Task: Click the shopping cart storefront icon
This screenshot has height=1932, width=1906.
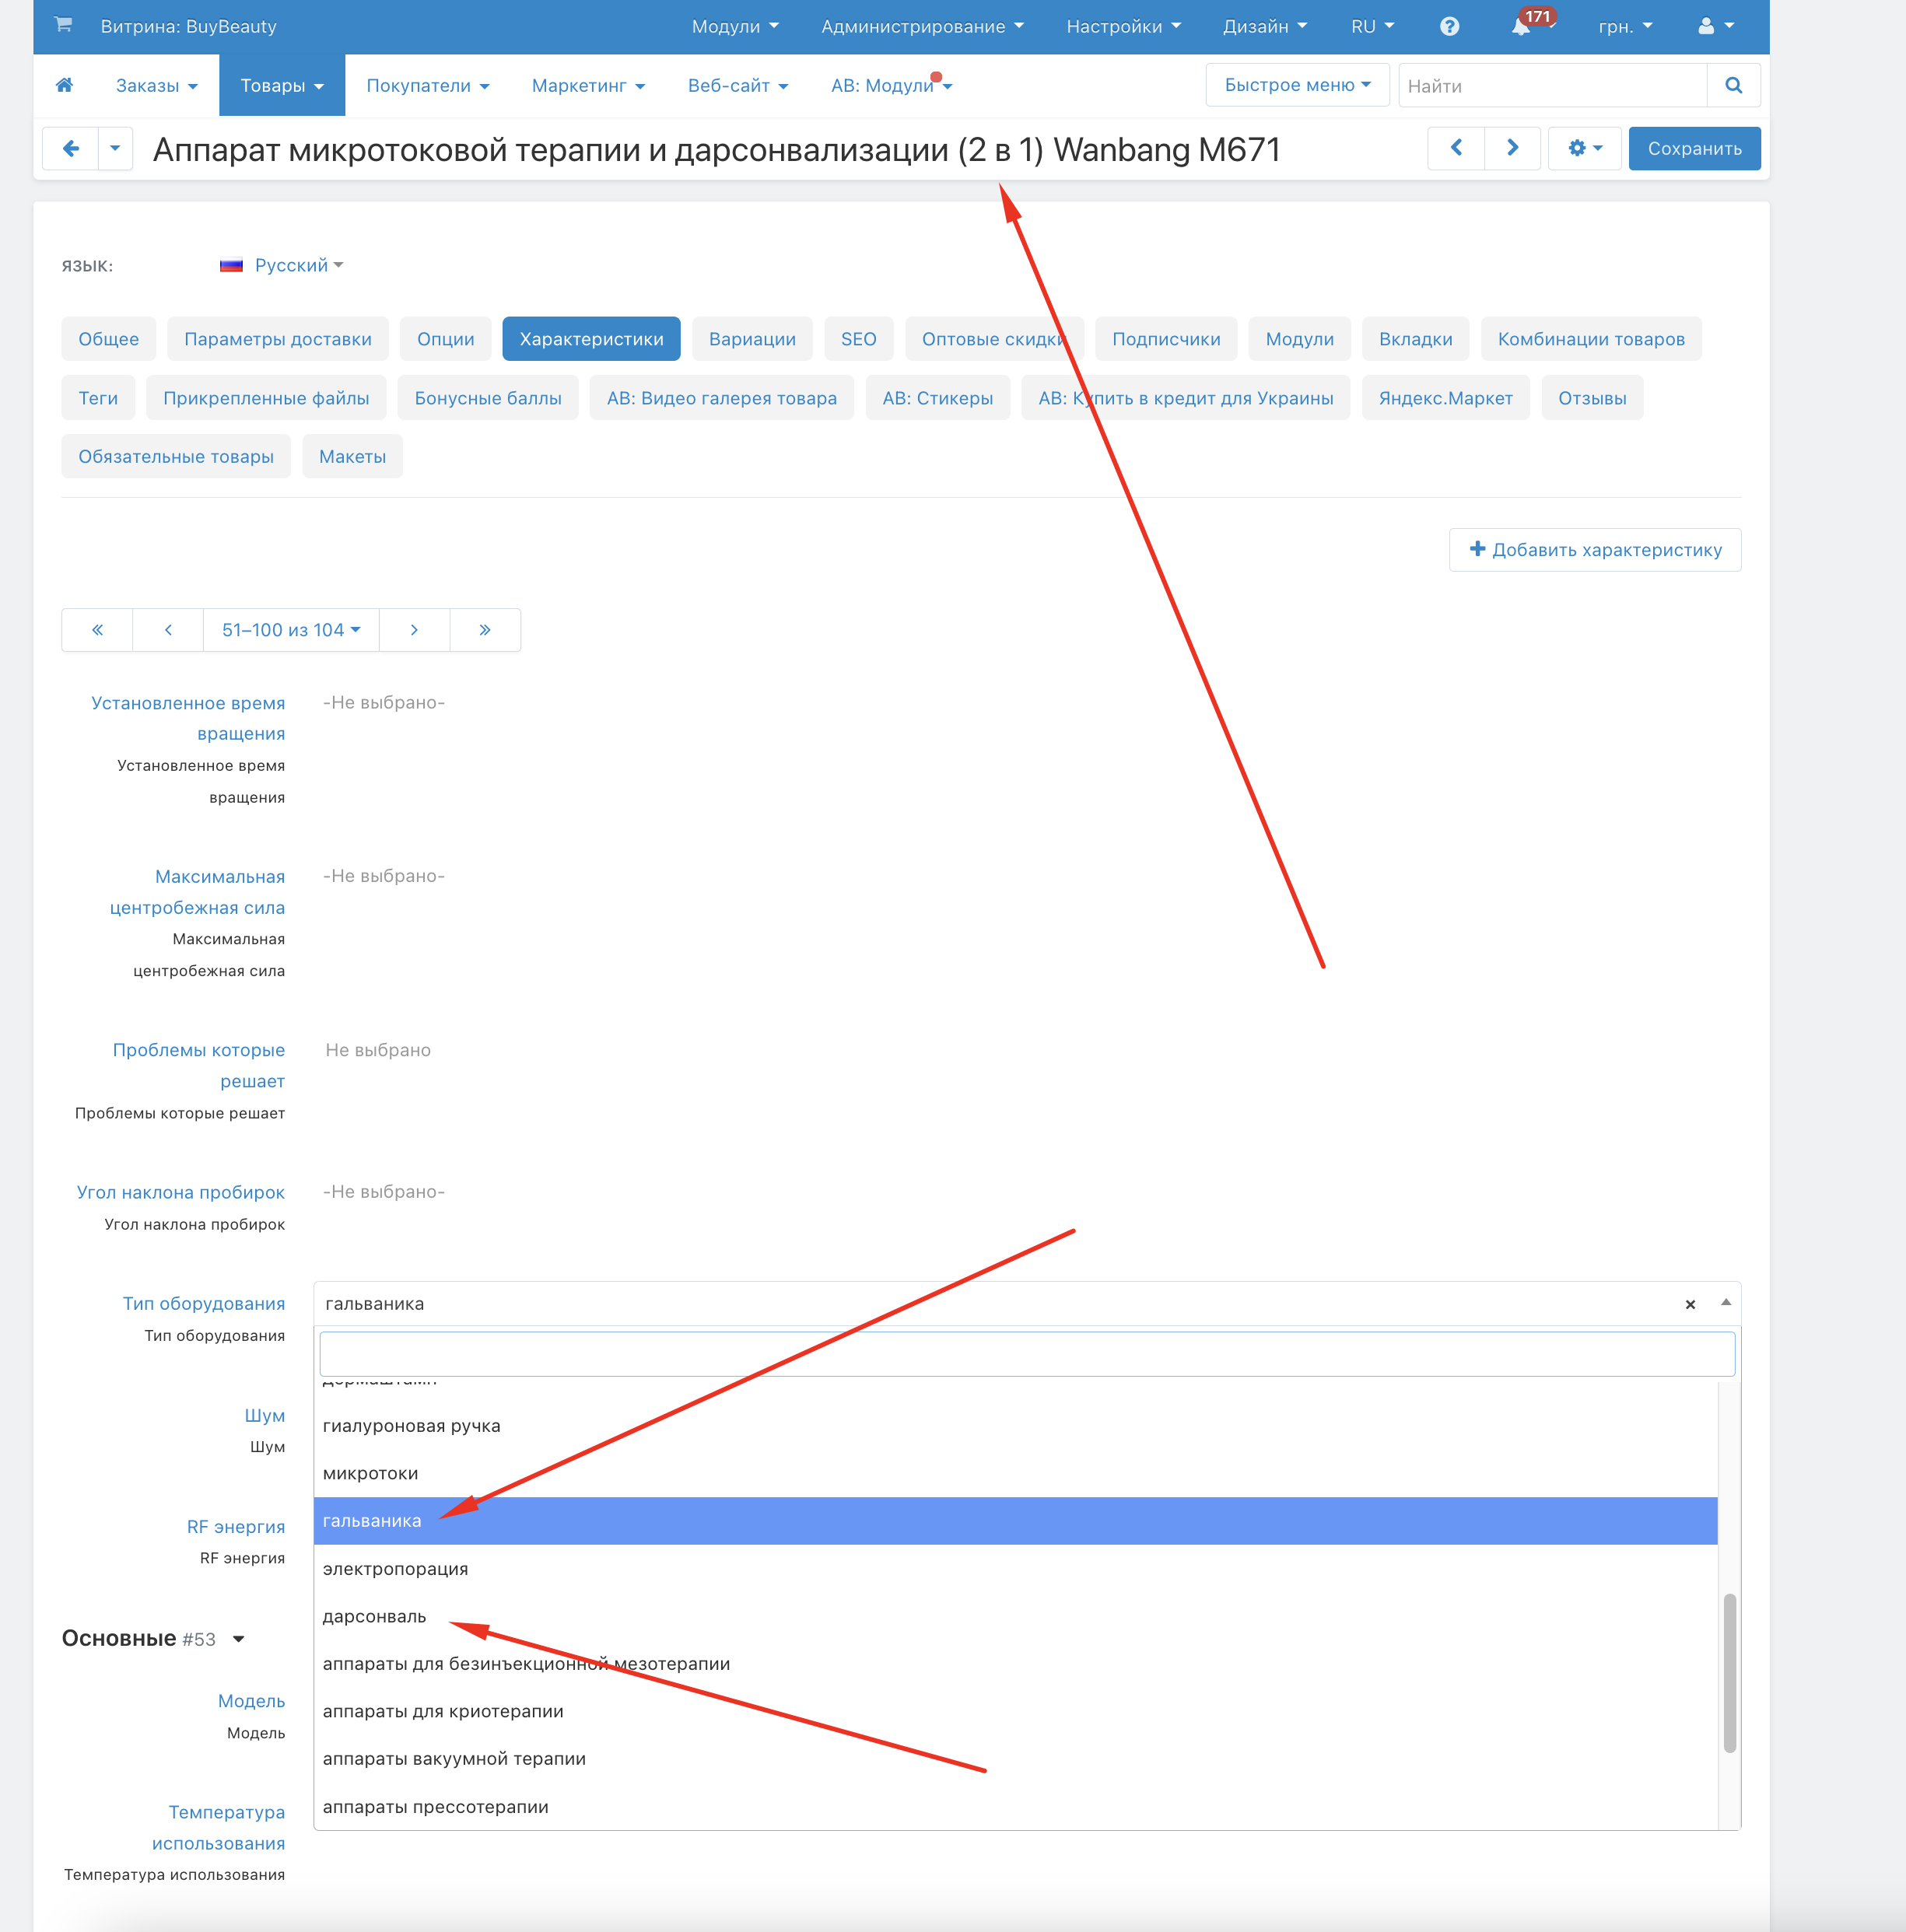Action: click(63, 25)
